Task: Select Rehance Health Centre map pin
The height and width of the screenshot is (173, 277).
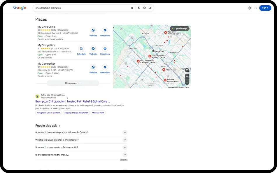Action: point(165,80)
